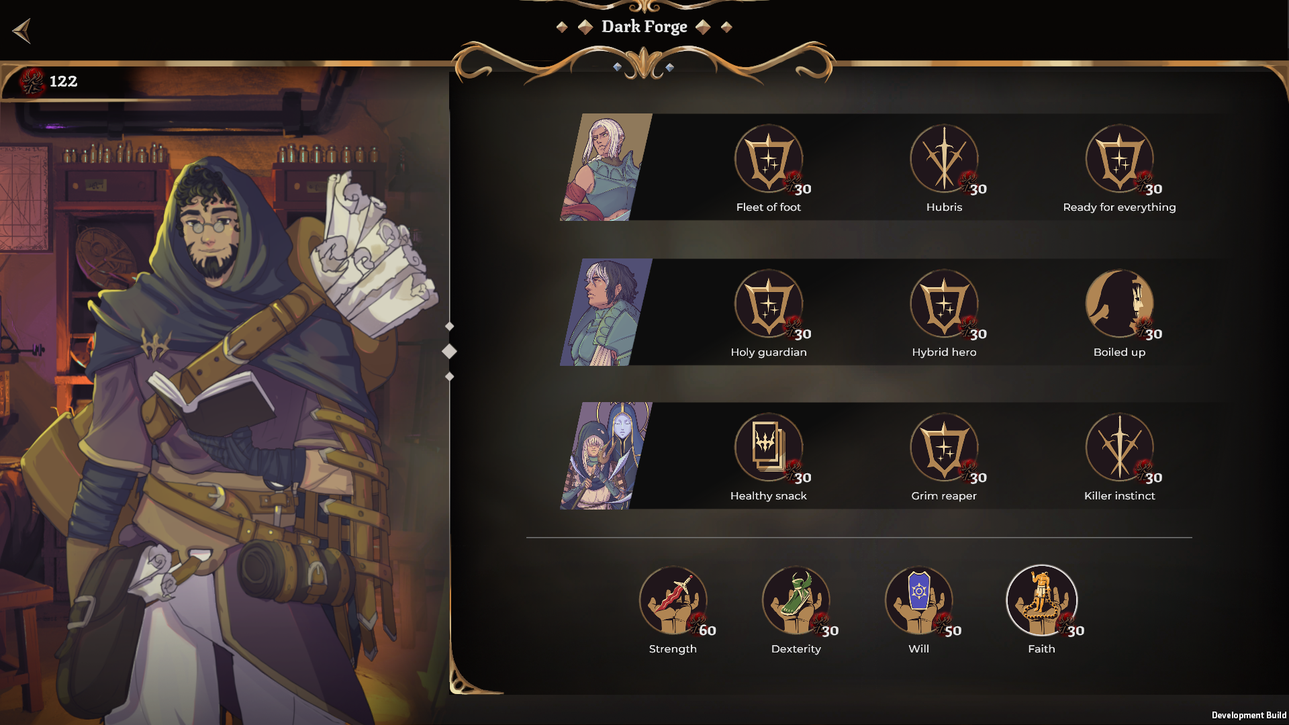The height and width of the screenshot is (725, 1289).
Task: Select the Will tarot card upgrade
Action: [x=918, y=601]
